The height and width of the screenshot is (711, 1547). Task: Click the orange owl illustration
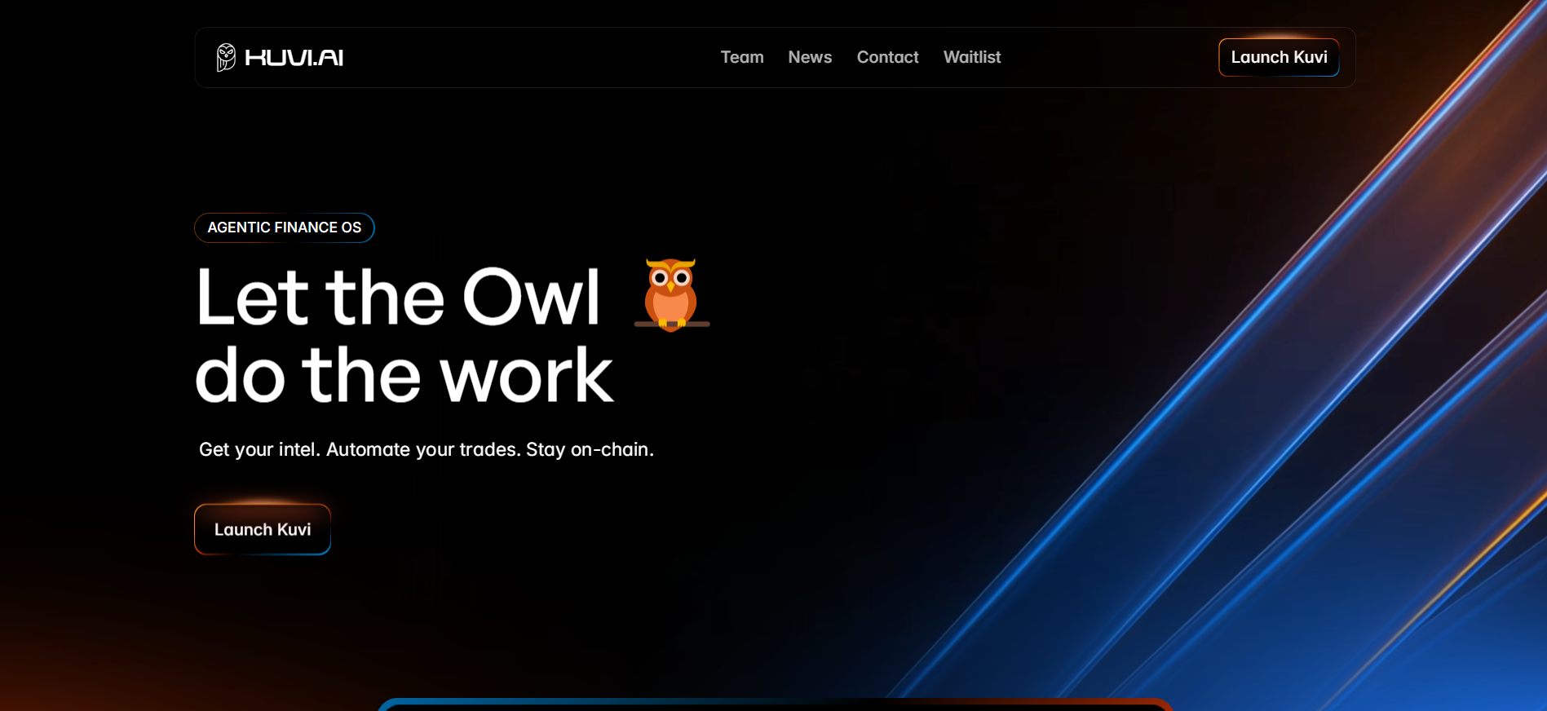[672, 294]
